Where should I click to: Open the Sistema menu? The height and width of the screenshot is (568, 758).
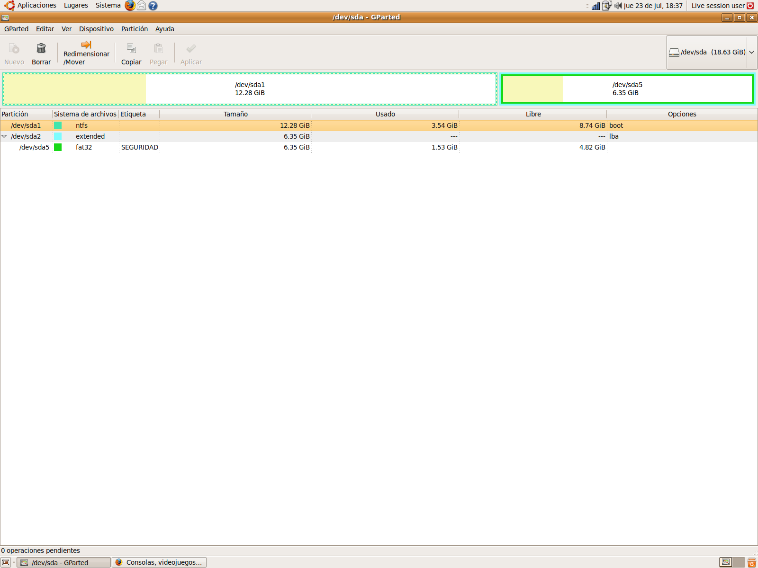pos(108,6)
